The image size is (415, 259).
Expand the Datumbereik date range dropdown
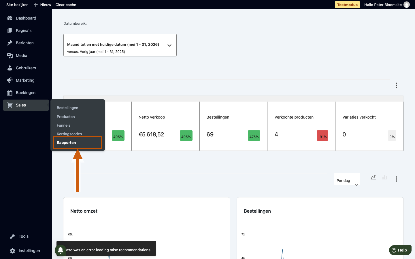coord(120,45)
